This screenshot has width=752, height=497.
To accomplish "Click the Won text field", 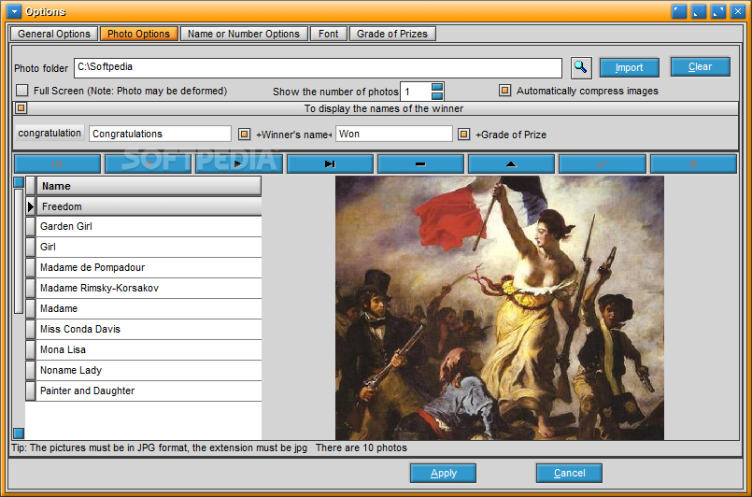I will 393,134.
